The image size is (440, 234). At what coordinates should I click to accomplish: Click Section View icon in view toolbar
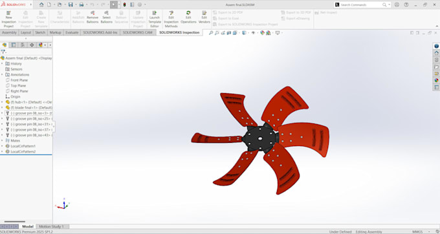tap(229, 33)
